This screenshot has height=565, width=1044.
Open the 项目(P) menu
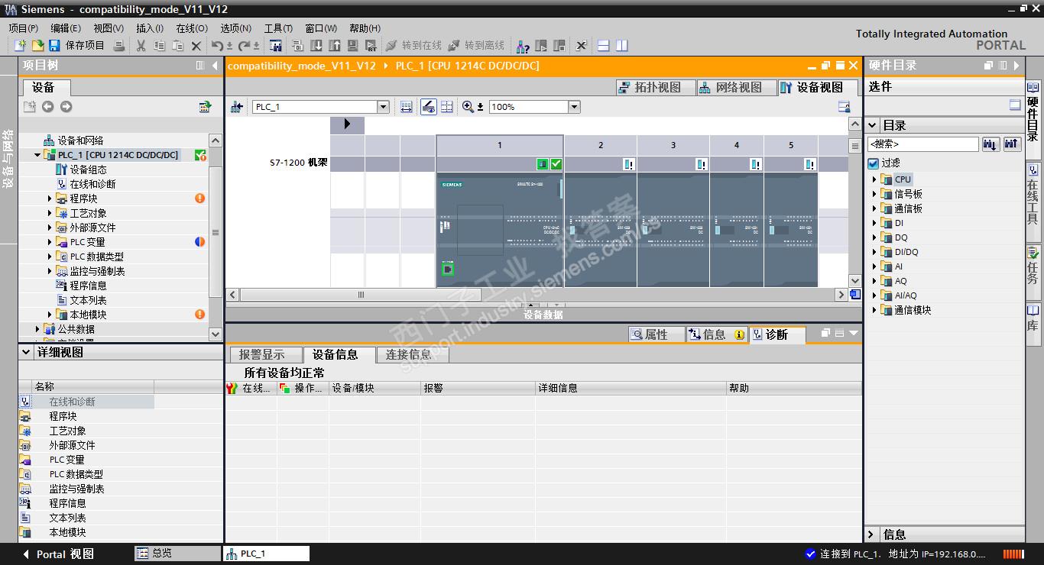point(24,28)
